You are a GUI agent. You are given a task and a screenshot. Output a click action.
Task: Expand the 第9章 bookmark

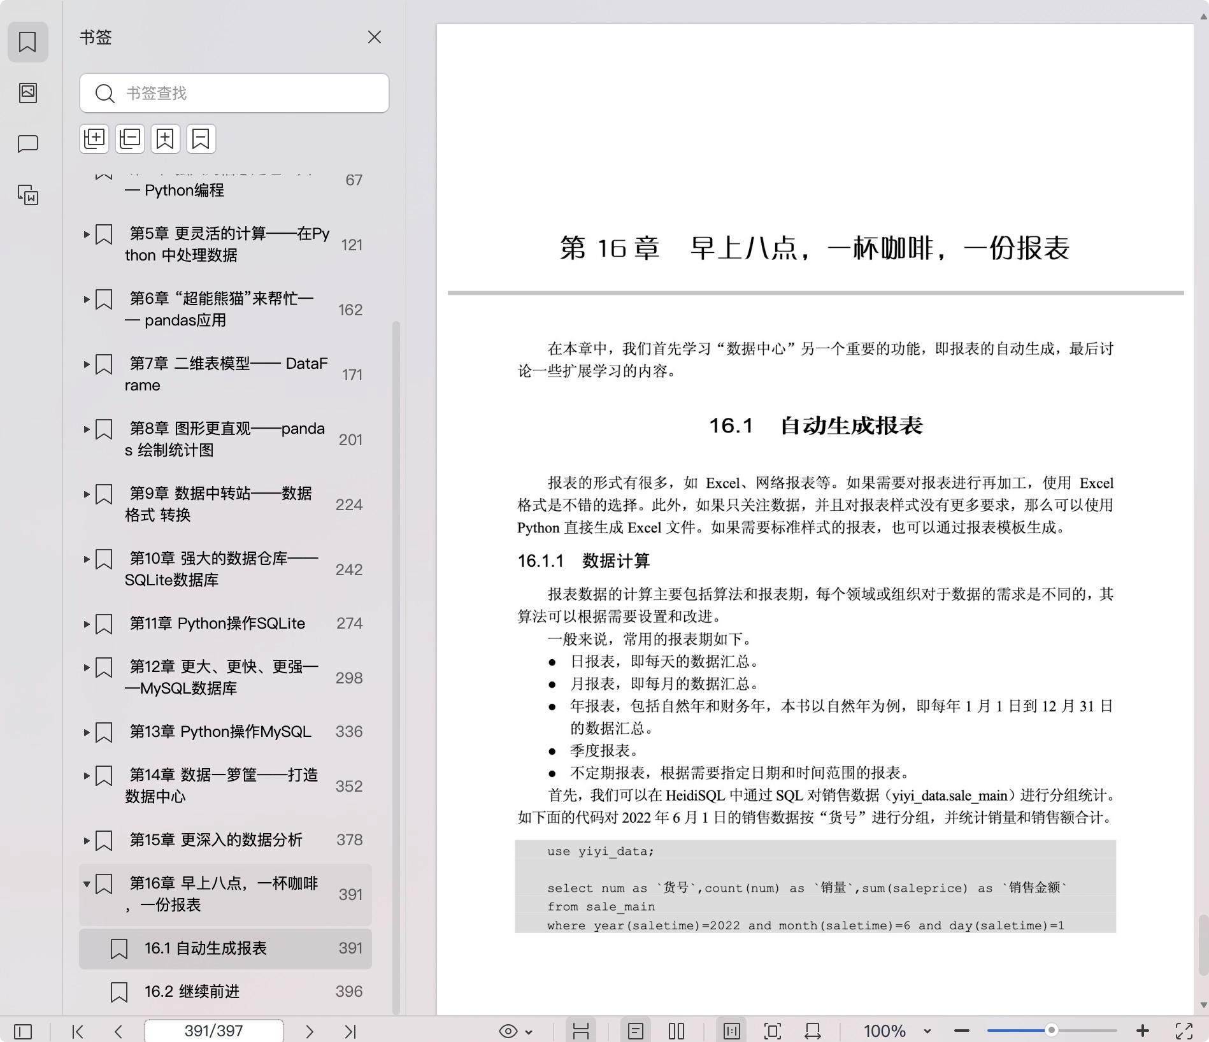click(87, 494)
